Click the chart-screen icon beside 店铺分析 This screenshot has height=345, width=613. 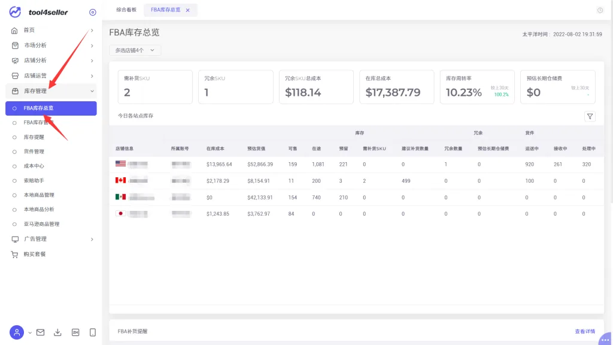15,60
